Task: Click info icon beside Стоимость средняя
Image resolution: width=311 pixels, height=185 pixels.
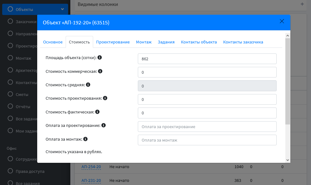Action: pyautogui.click(x=88, y=85)
